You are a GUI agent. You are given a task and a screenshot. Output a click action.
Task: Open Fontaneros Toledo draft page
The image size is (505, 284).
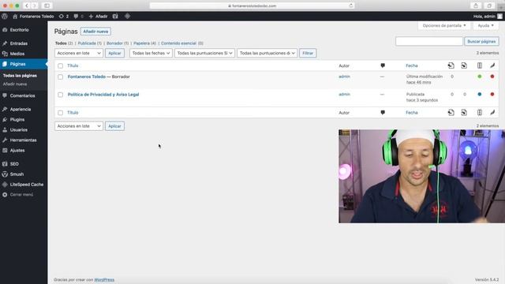pos(87,77)
